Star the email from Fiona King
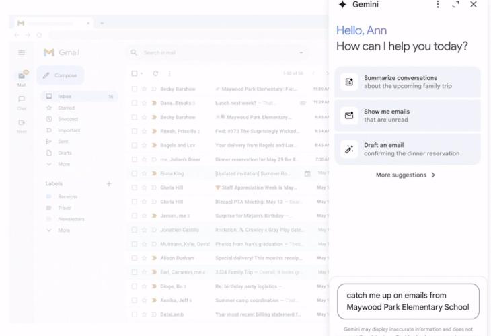This screenshot has width=491, height=336. (x=144, y=173)
